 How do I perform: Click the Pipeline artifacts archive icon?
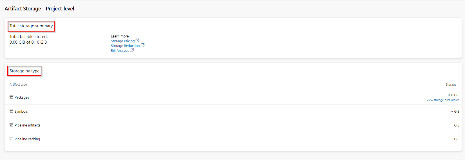[x=11, y=125]
